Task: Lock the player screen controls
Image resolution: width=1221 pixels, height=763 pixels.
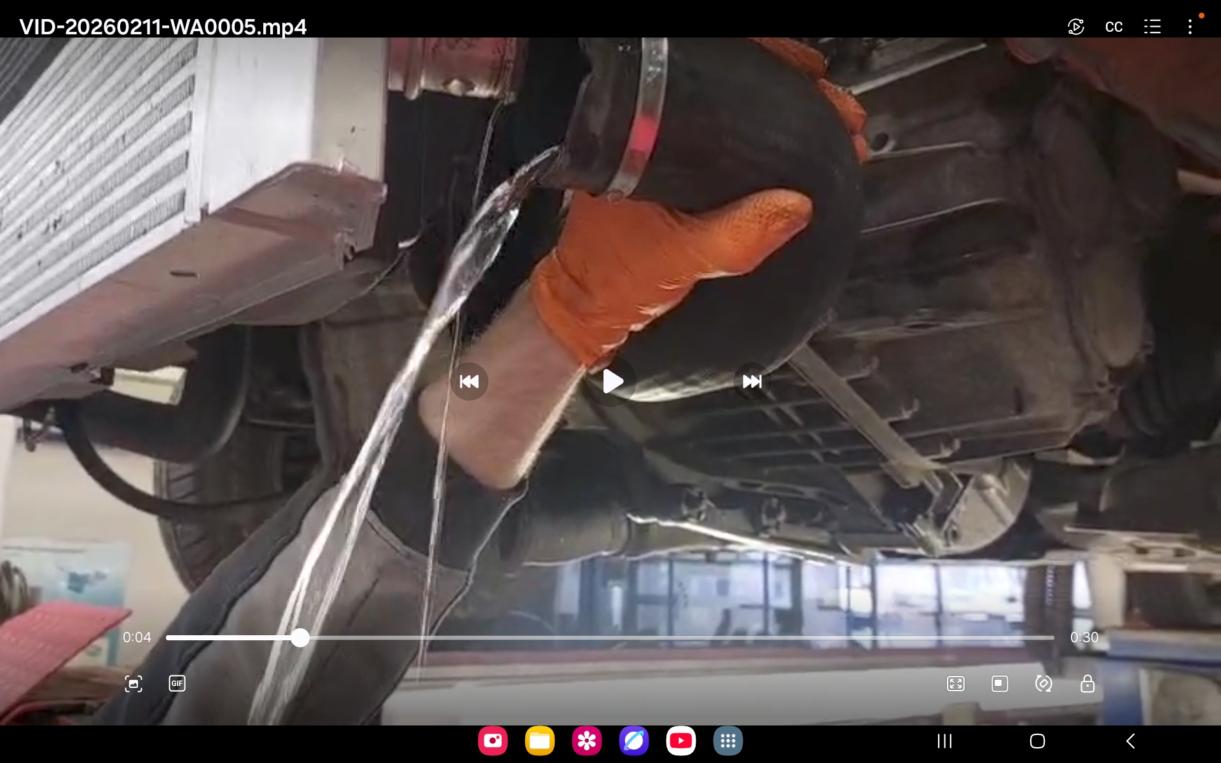Action: [1087, 684]
